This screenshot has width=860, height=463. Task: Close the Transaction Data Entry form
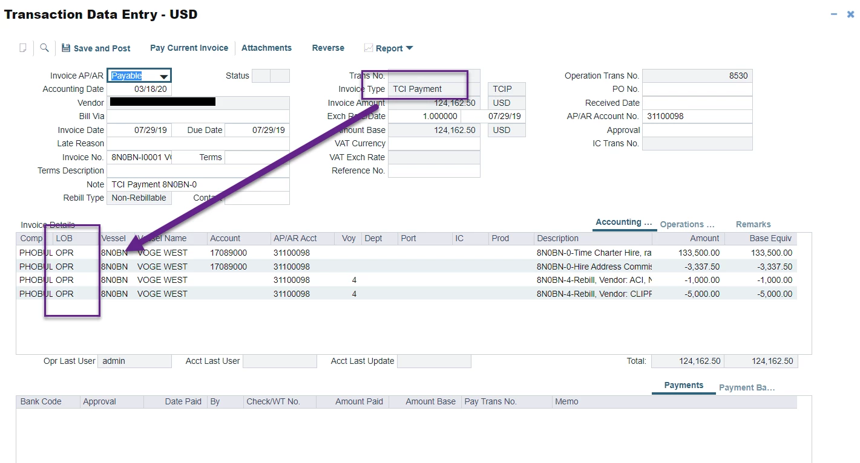(x=850, y=14)
